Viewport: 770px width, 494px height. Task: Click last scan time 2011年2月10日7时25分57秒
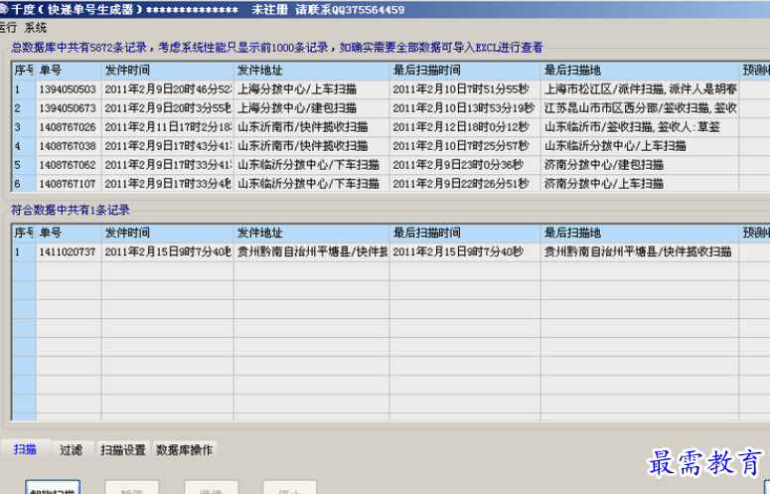[x=465, y=146]
